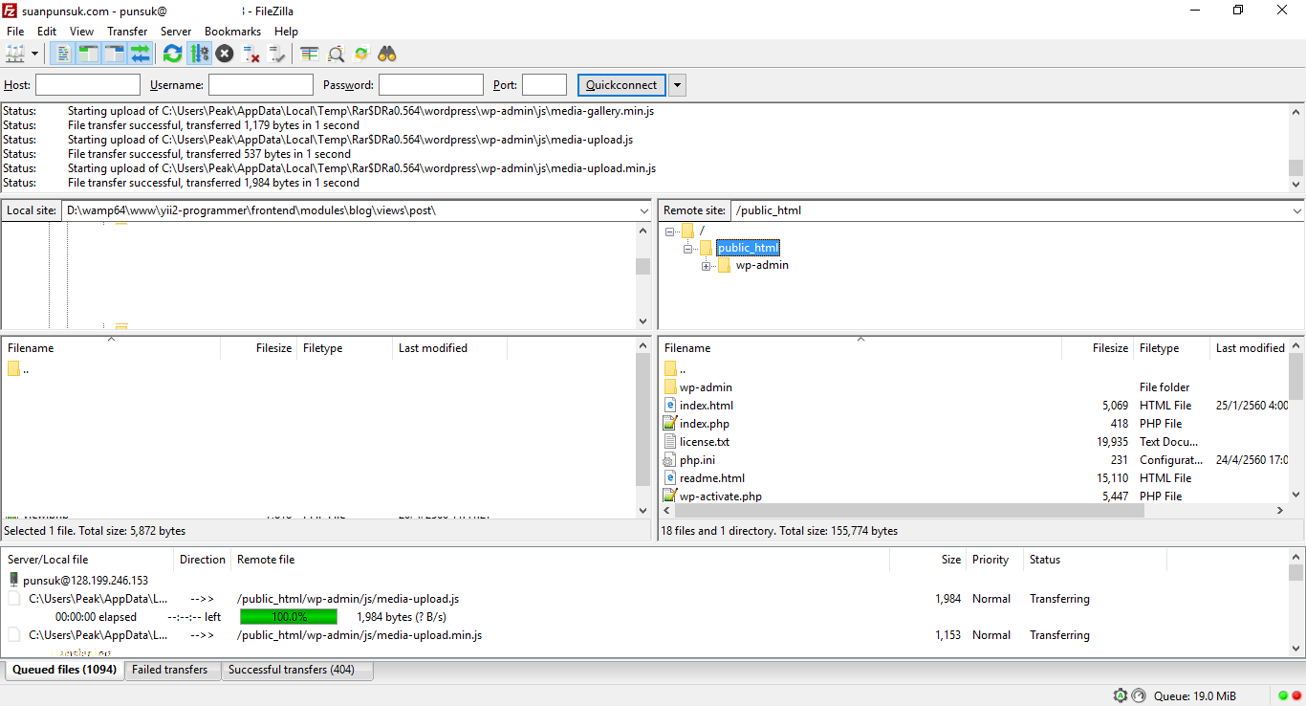Sort local list by Filesize column

coord(258,348)
